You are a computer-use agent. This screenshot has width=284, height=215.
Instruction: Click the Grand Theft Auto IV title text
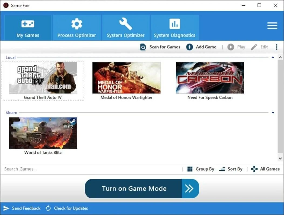point(43,97)
